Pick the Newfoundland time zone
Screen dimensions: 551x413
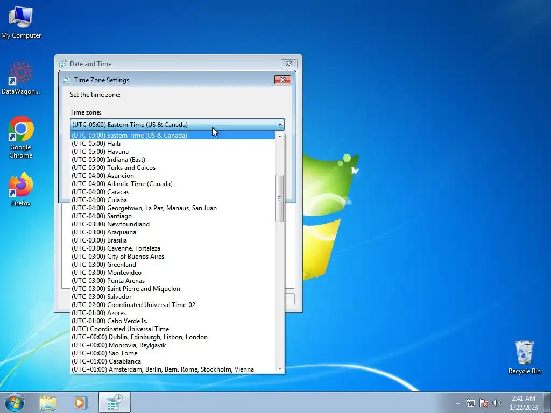(x=173, y=224)
